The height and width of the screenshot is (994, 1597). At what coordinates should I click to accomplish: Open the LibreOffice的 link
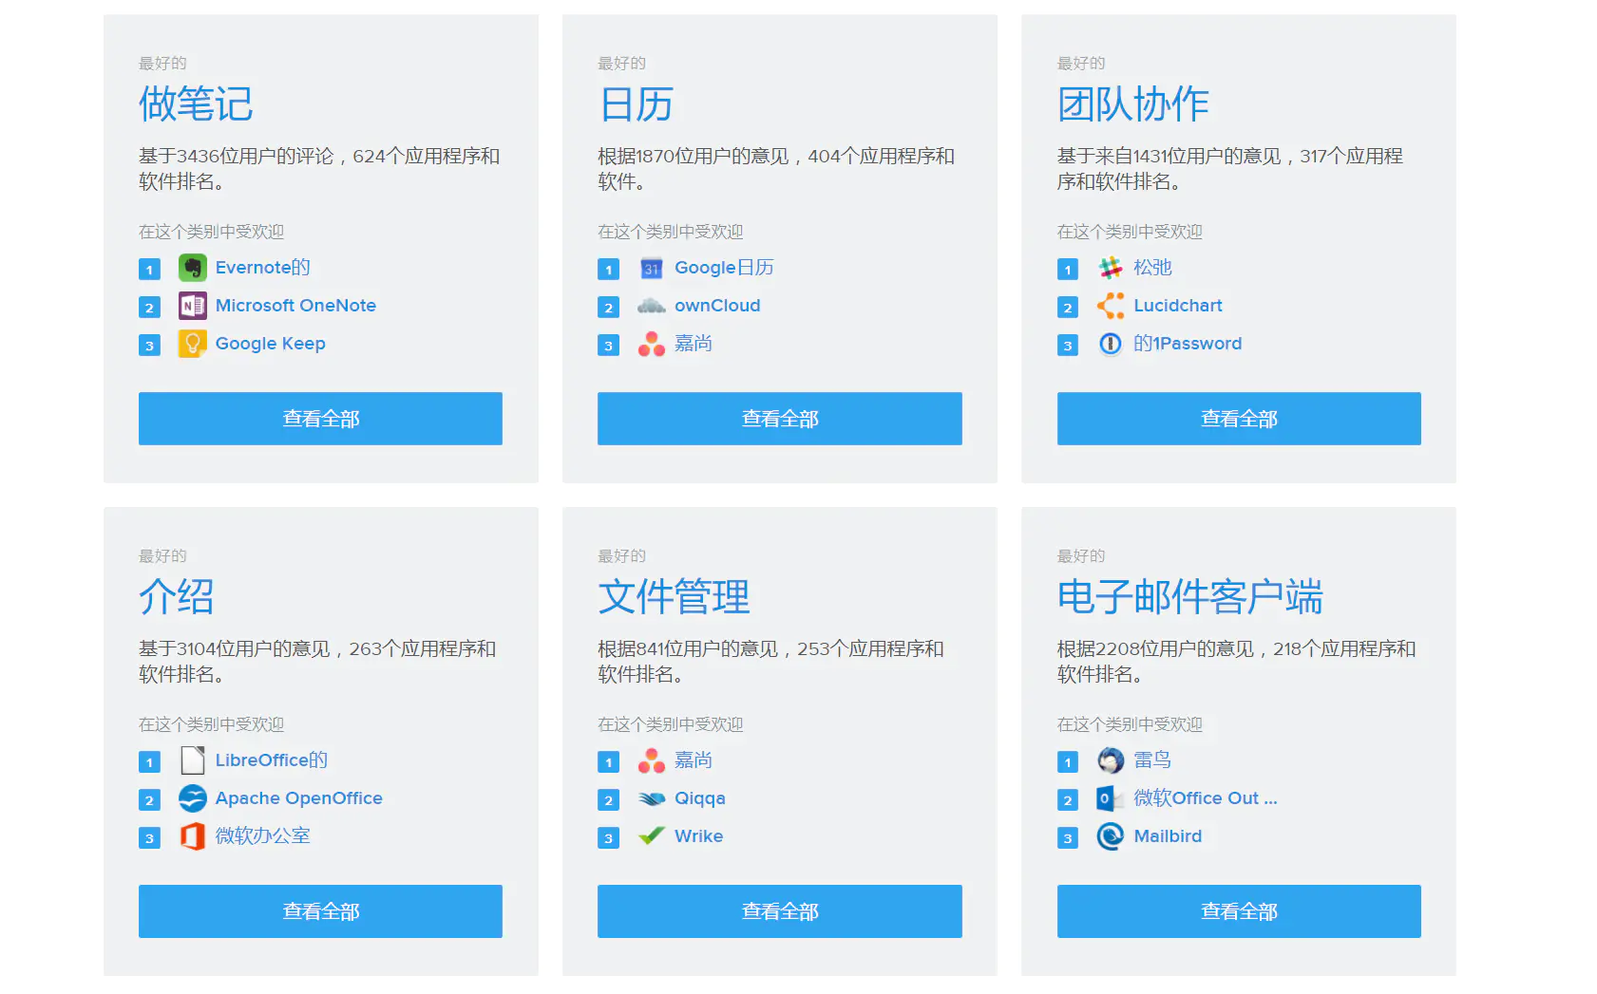[x=272, y=760]
